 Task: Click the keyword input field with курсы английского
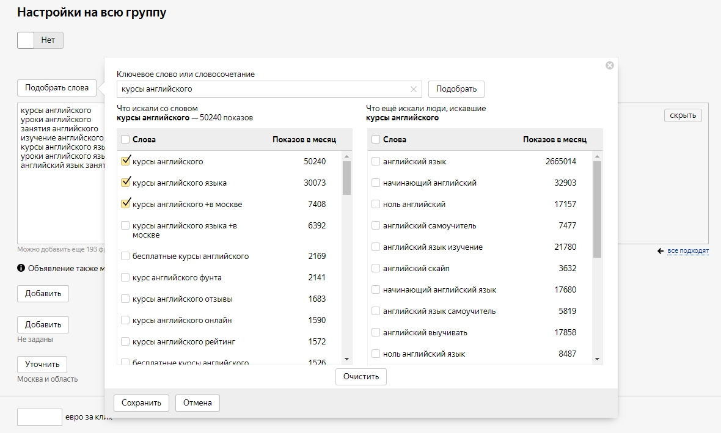pos(263,89)
